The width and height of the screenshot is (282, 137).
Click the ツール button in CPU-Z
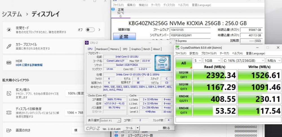[129, 128]
